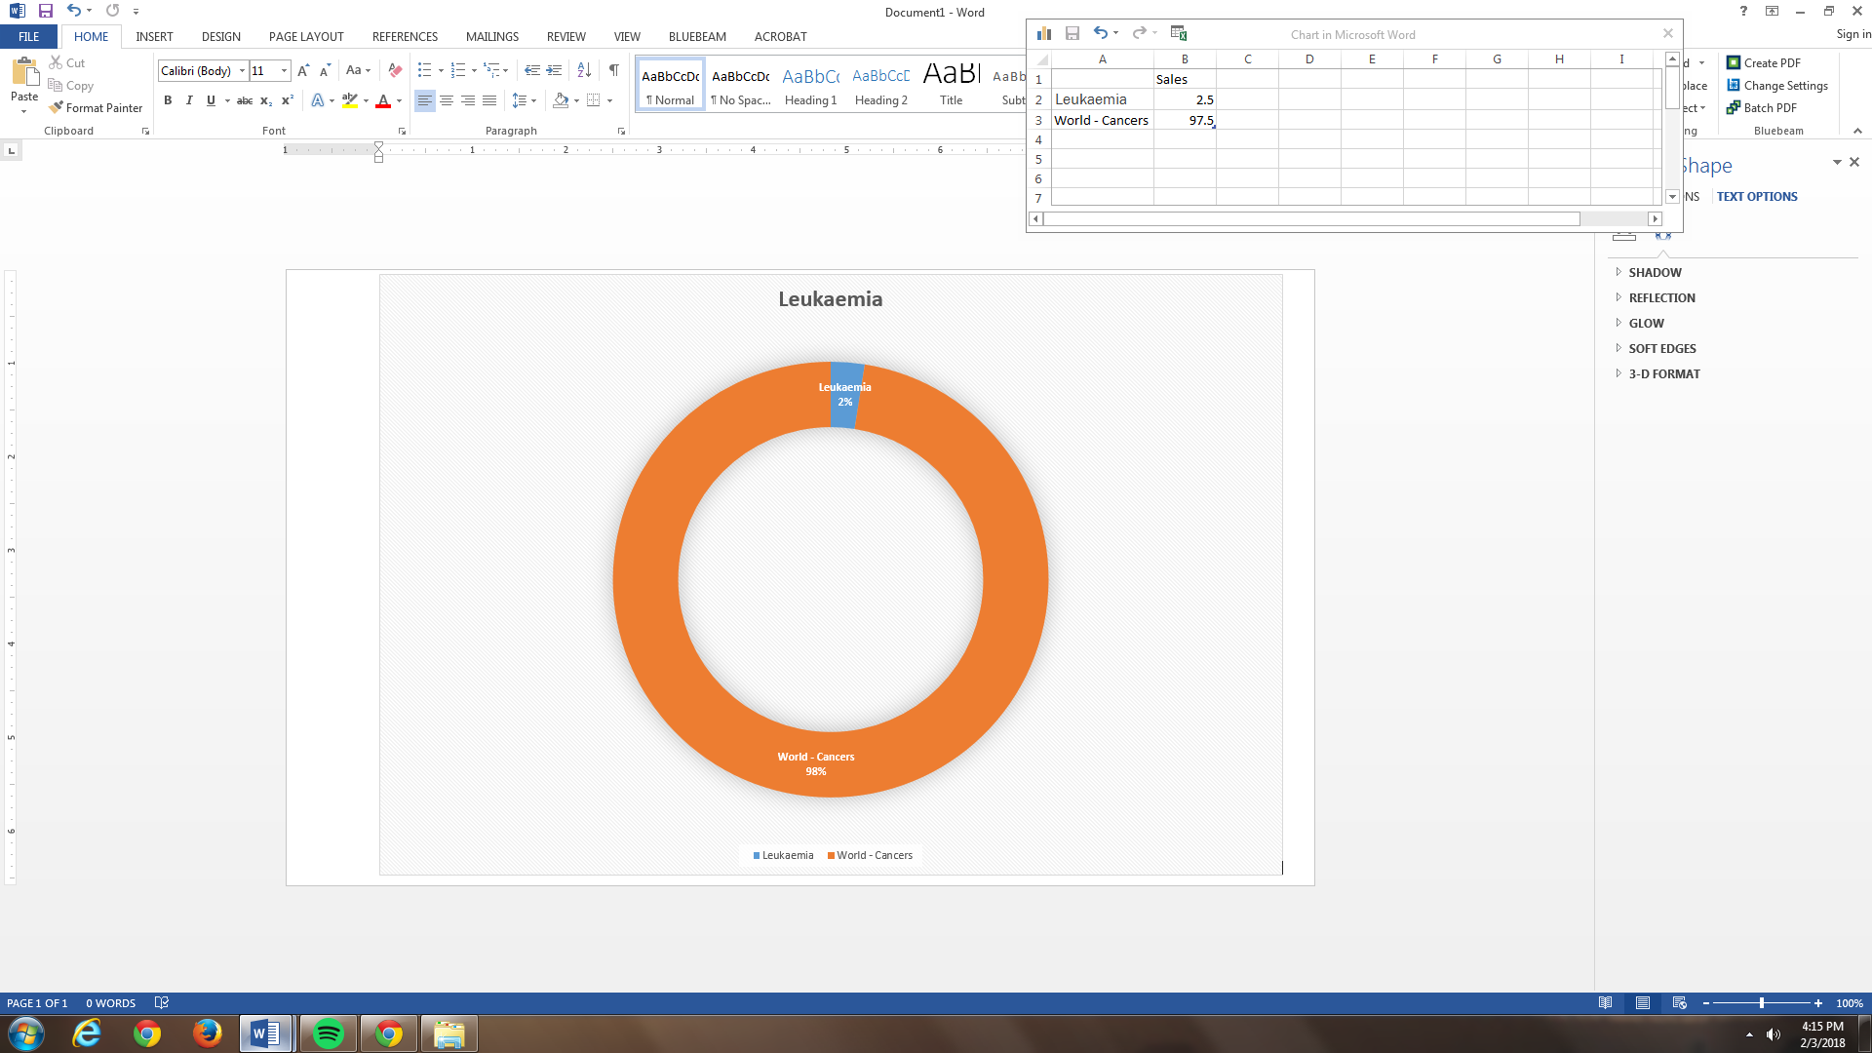Switch to the PAGE LAYOUT tab
This screenshot has height=1053, width=1872.
pyautogui.click(x=306, y=36)
